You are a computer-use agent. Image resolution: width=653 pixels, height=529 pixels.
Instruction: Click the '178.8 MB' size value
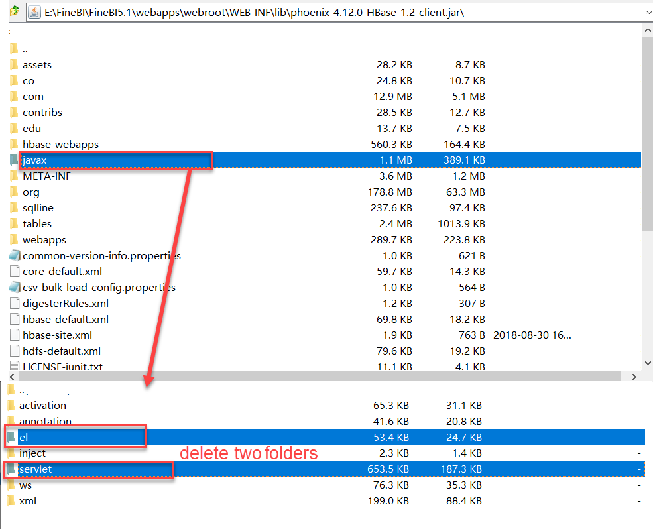click(x=390, y=192)
